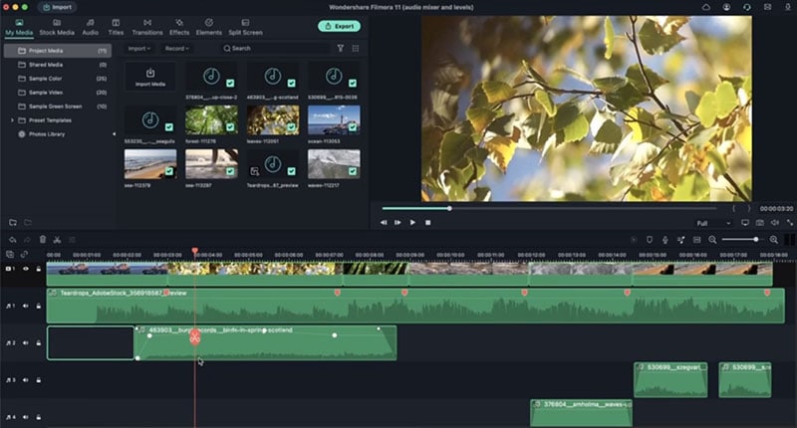Select the Teardrops audio clip on timeline
The height and width of the screenshot is (428, 797).
(x=415, y=307)
